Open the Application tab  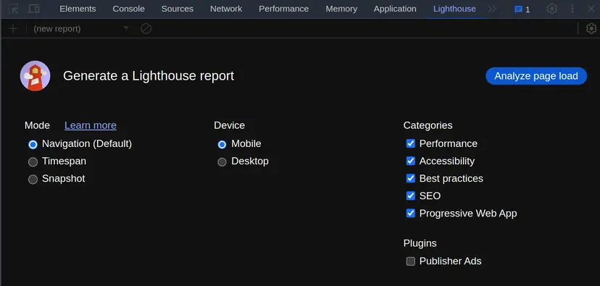pos(395,9)
